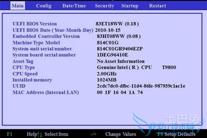207x138 pixels.
Task: Click the MAC value 00 1F 16 04 1A 74
Action: (120, 92)
